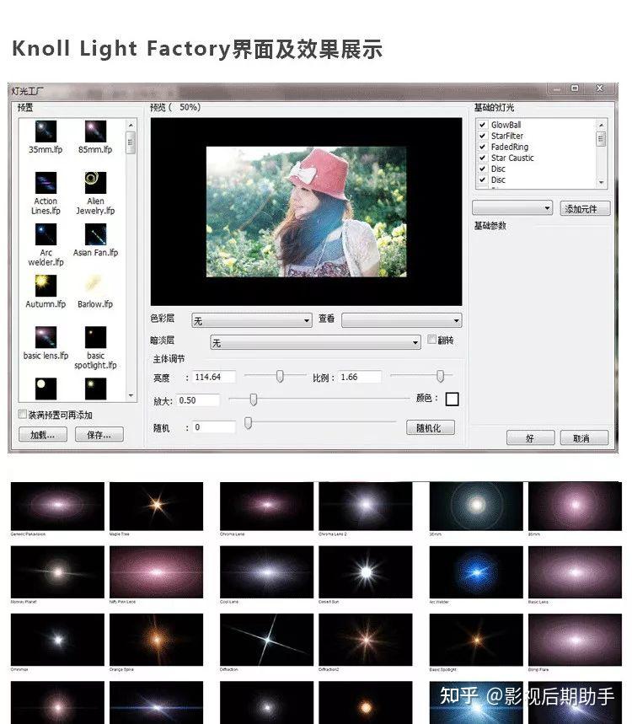View the Orange Spike flare sample
632x724 pixels.
coord(156,640)
